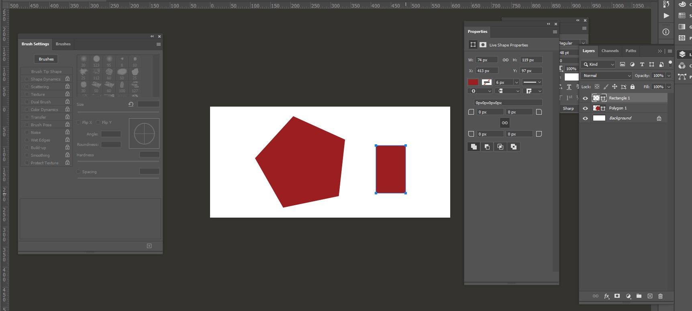The image size is (692, 311).
Task: Click the lock all padlock icon
Action: [633, 87]
